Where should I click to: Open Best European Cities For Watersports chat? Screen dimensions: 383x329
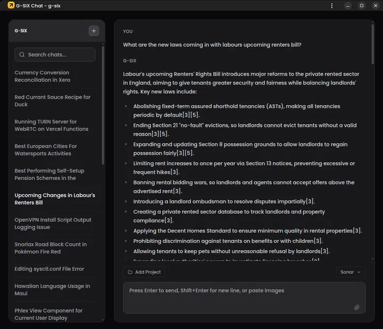[55, 150]
